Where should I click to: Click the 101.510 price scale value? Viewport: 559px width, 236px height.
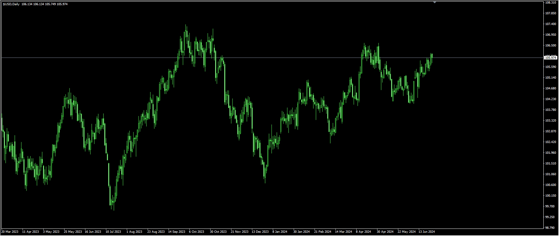(551, 164)
